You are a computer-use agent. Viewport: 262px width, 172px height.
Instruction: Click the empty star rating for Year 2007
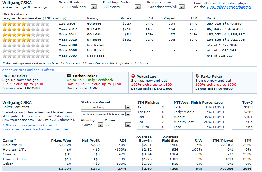[26, 56]
